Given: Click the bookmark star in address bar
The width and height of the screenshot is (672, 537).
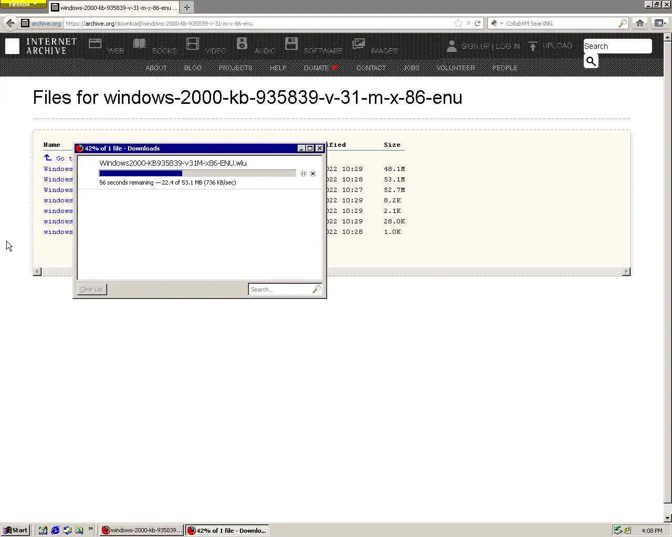Looking at the screenshot, I should point(458,23).
